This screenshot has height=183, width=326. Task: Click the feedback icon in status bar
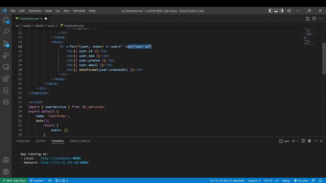[313, 180]
